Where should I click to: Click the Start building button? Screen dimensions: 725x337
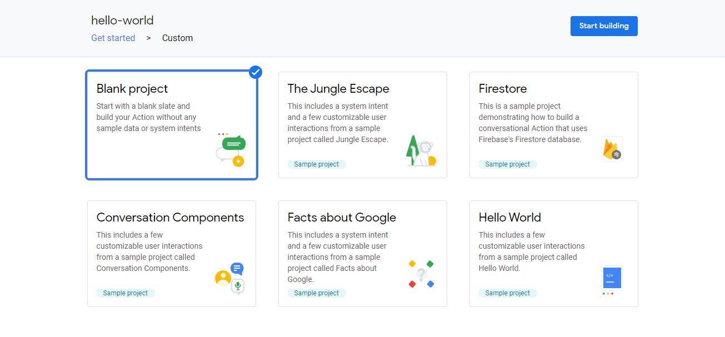pos(604,26)
